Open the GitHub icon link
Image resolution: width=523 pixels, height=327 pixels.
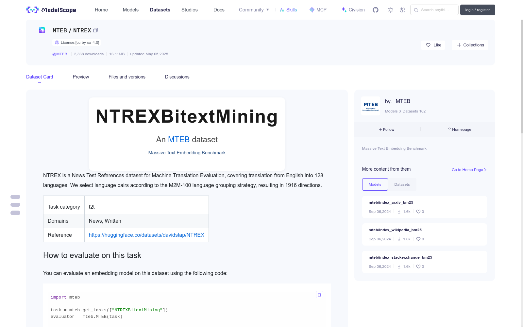(376, 10)
